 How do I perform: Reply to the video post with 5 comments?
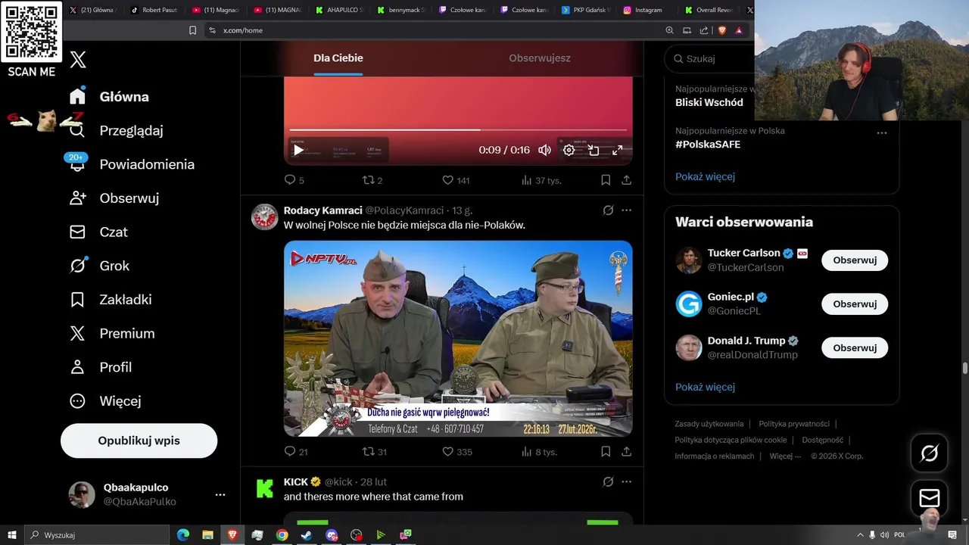294,180
